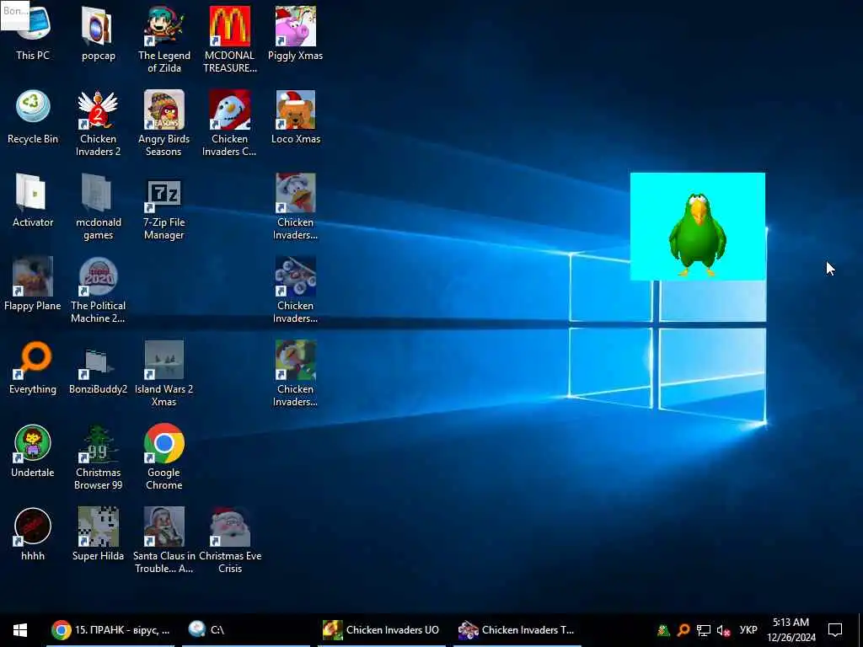
Task: Open the Loco Xmas teddy bear icon
Action: tap(296, 116)
